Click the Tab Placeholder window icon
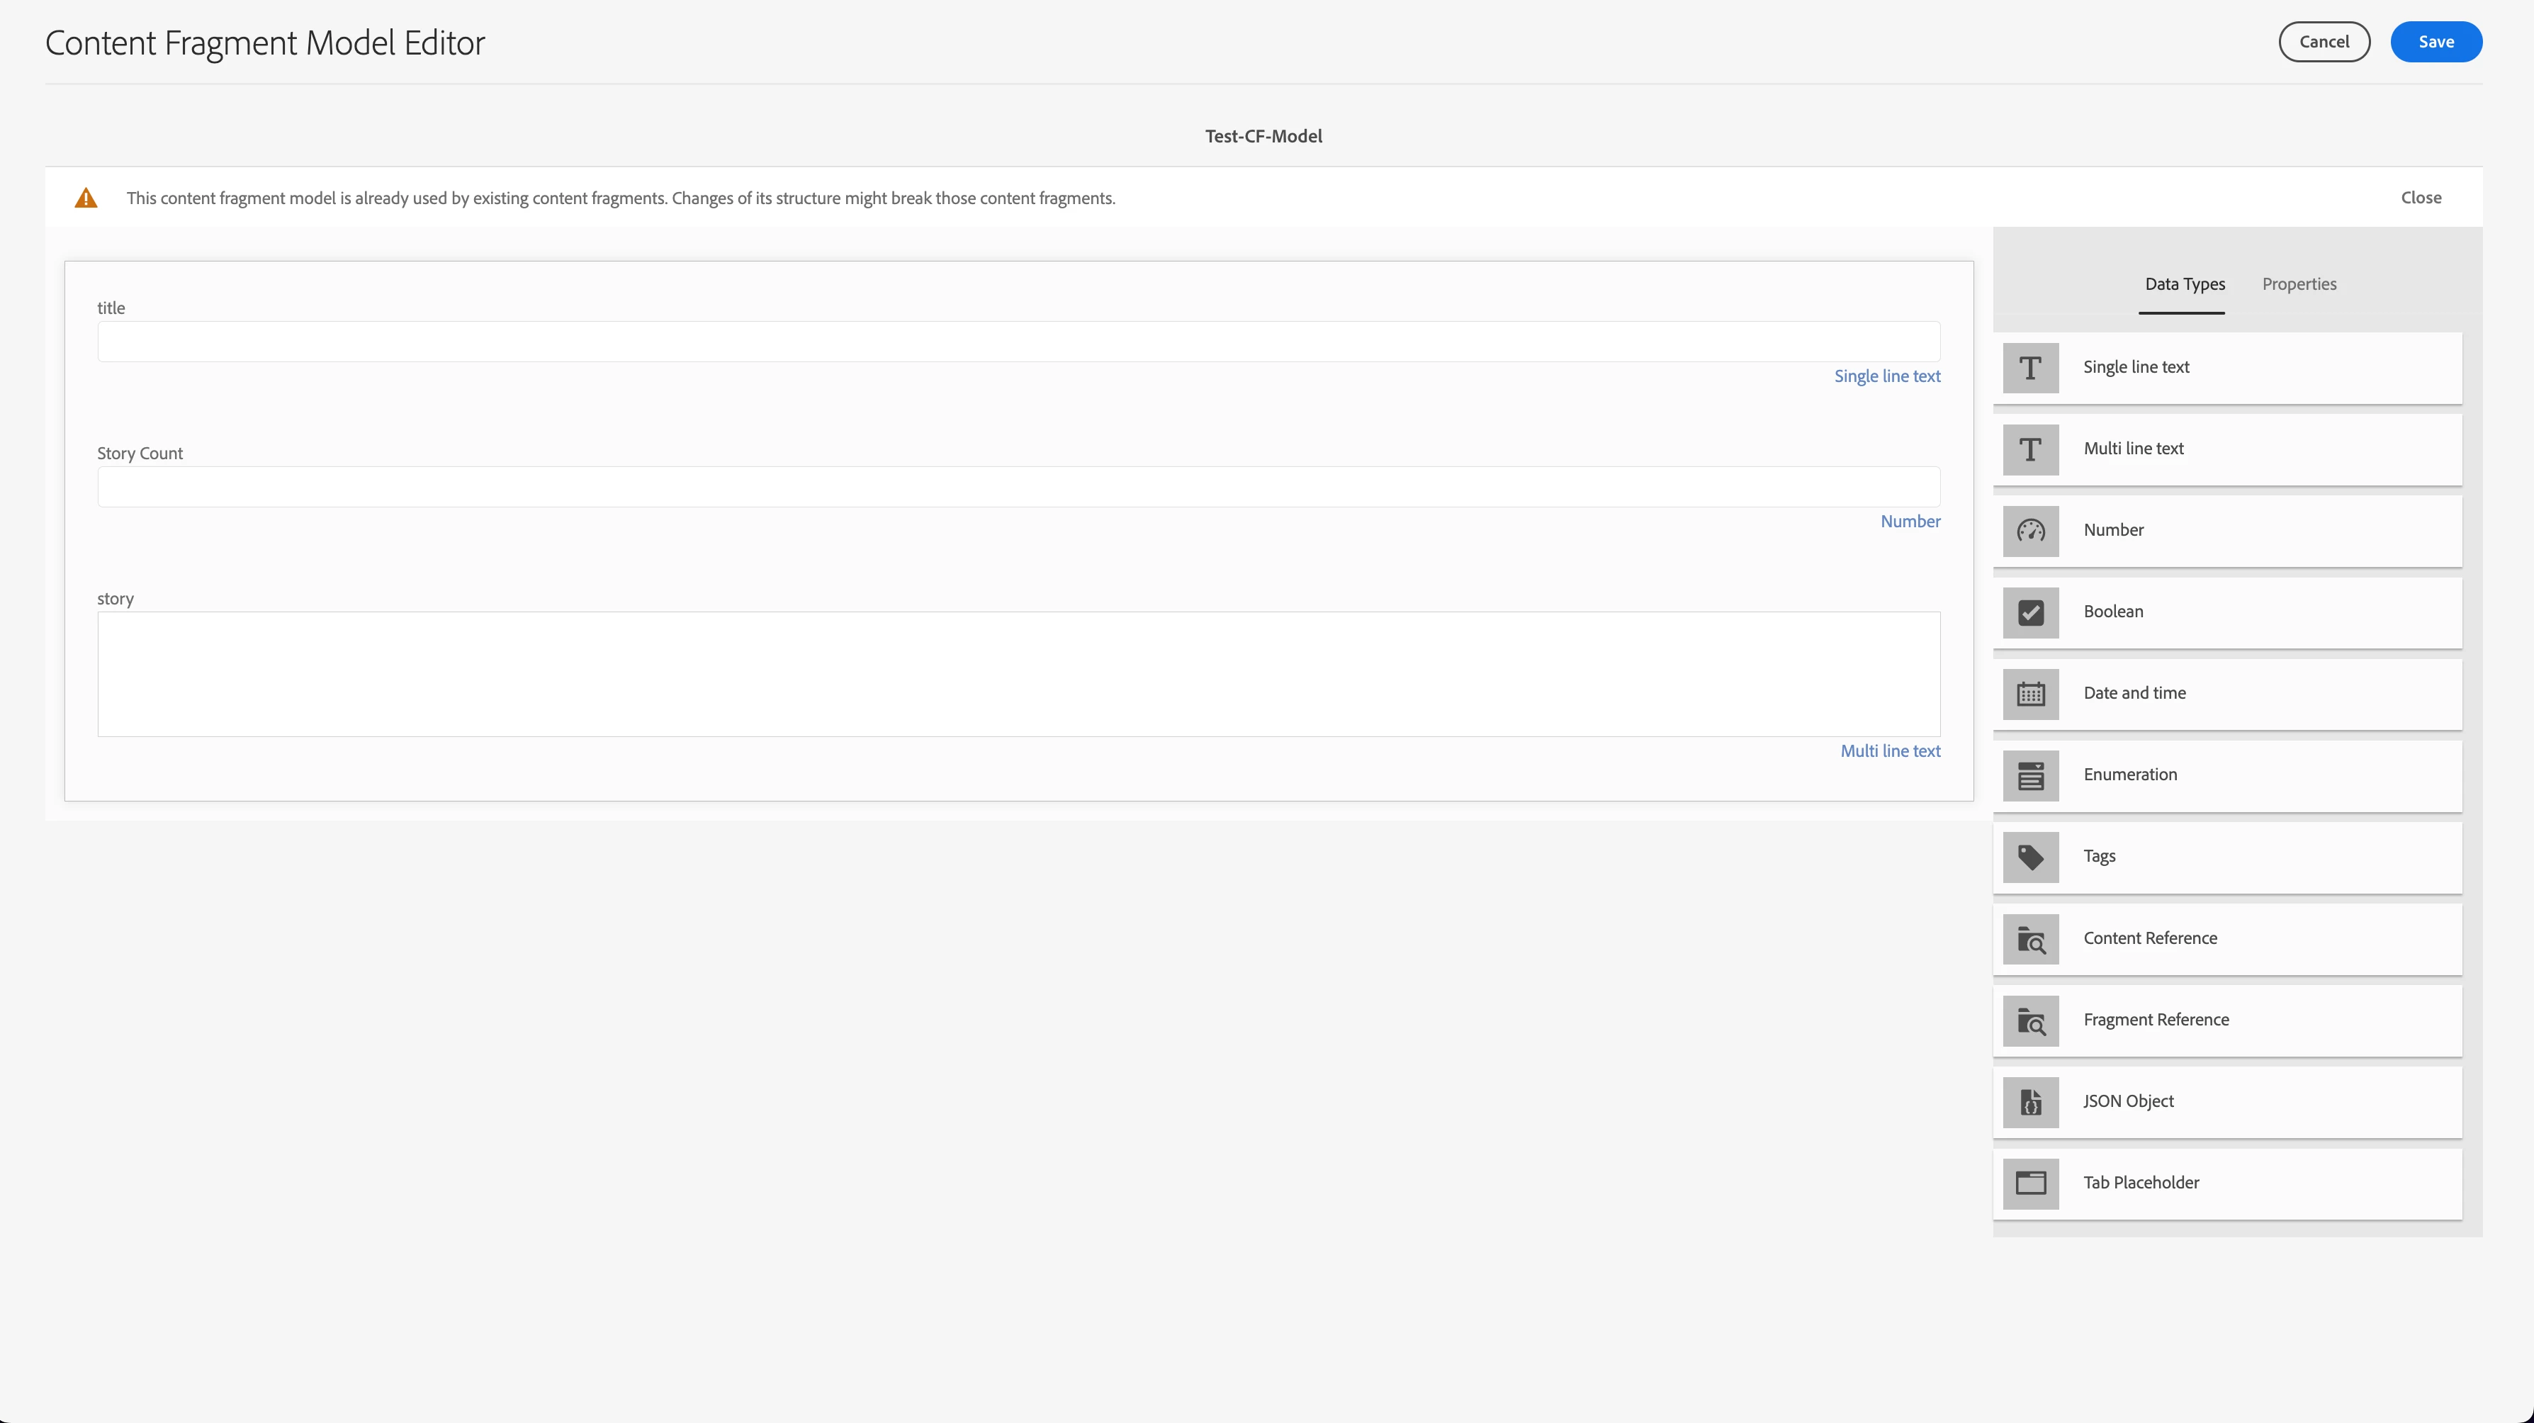The width and height of the screenshot is (2534, 1423). (x=2030, y=1183)
